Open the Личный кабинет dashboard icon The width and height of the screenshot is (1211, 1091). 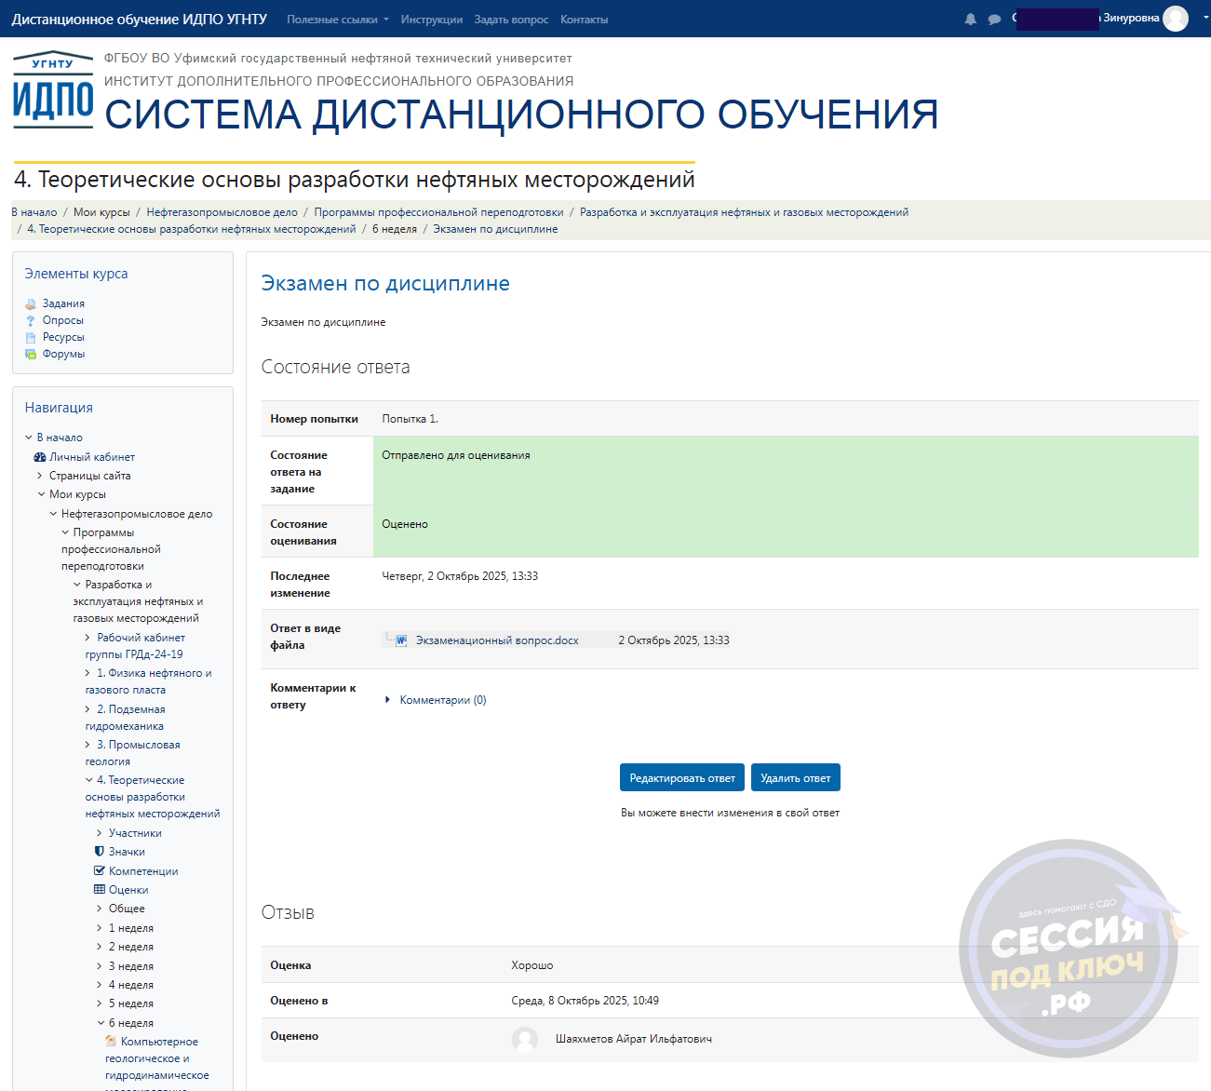click(40, 457)
